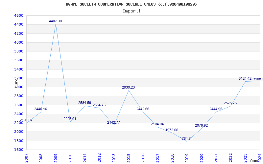The image size is (263, 164).
Task: Click the 2022 x-axis year label
Action: (x=231, y=158)
